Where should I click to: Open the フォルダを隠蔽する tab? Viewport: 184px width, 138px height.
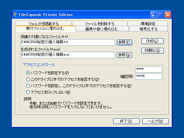point(44,24)
